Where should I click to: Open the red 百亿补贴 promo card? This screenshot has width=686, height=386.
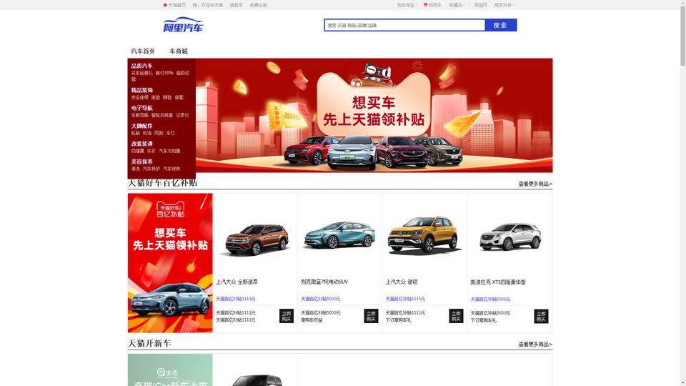click(170, 263)
